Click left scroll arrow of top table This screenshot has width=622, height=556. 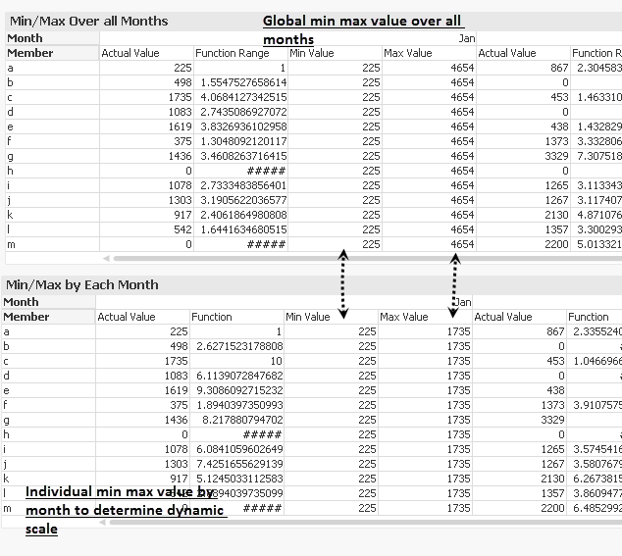[x=108, y=259]
